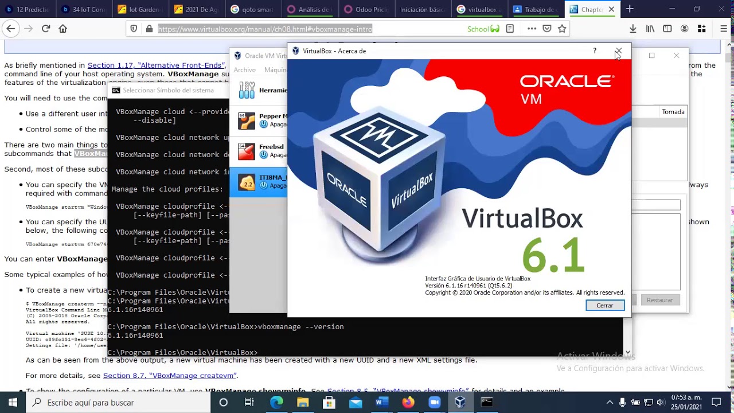This screenshot has height=413, width=734.
Task: Open Microsoft Store from taskbar
Action: click(329, 402)
